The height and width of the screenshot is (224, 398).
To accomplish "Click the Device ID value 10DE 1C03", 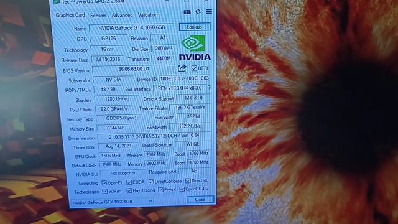I will (x=184, y=78).
